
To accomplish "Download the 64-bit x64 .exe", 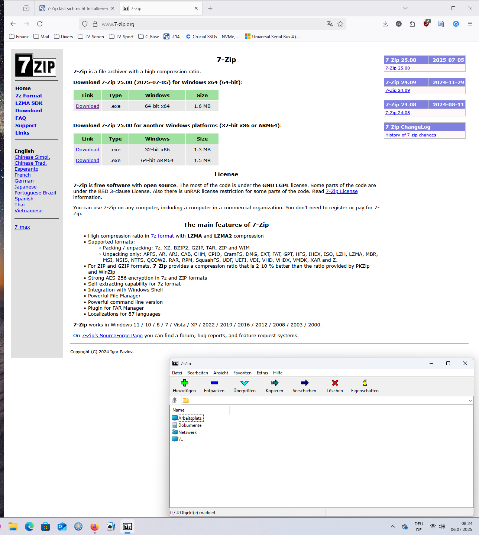I will coord(87,106).
